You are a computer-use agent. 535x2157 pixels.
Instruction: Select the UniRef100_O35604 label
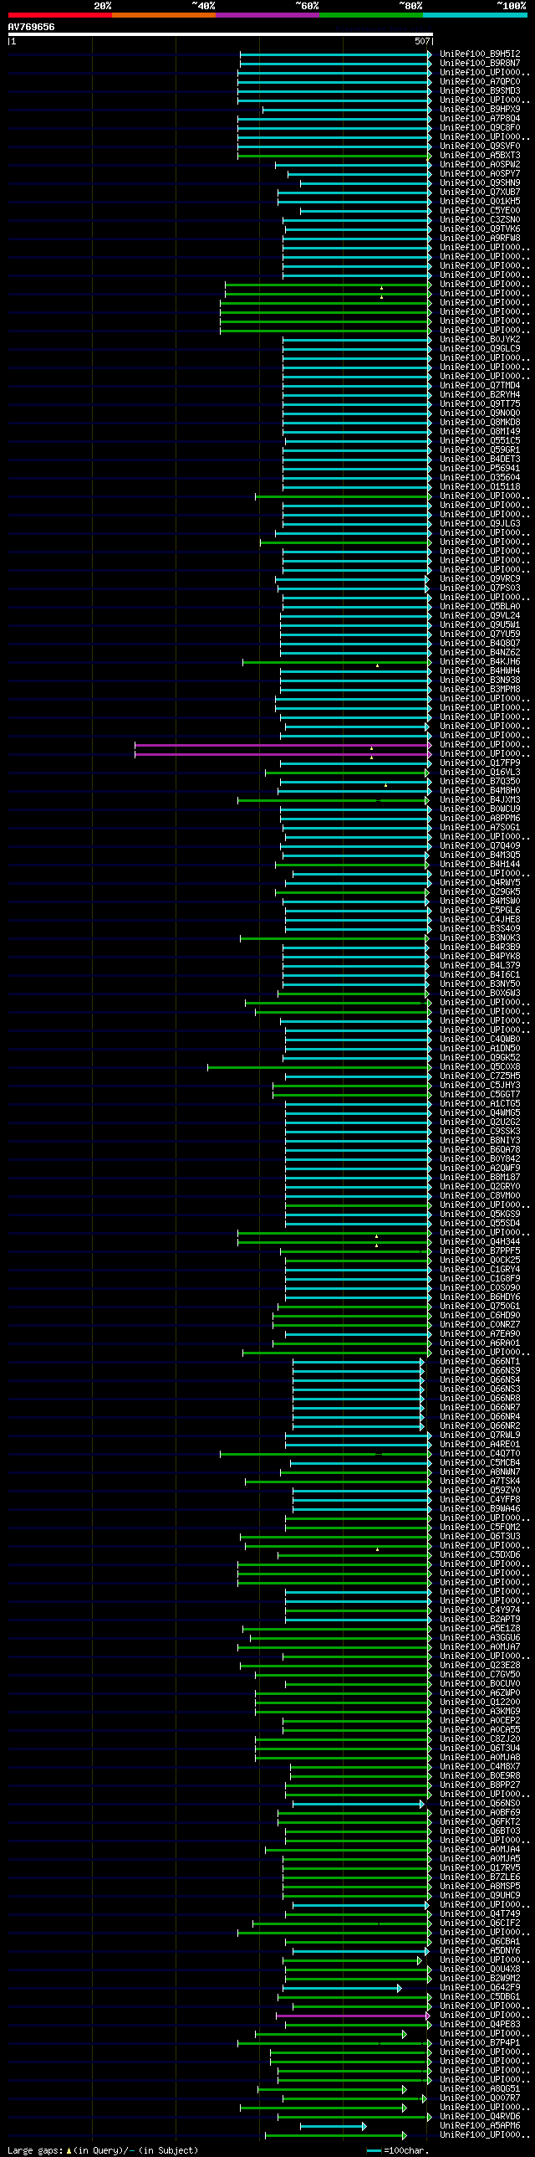[480, 478]
